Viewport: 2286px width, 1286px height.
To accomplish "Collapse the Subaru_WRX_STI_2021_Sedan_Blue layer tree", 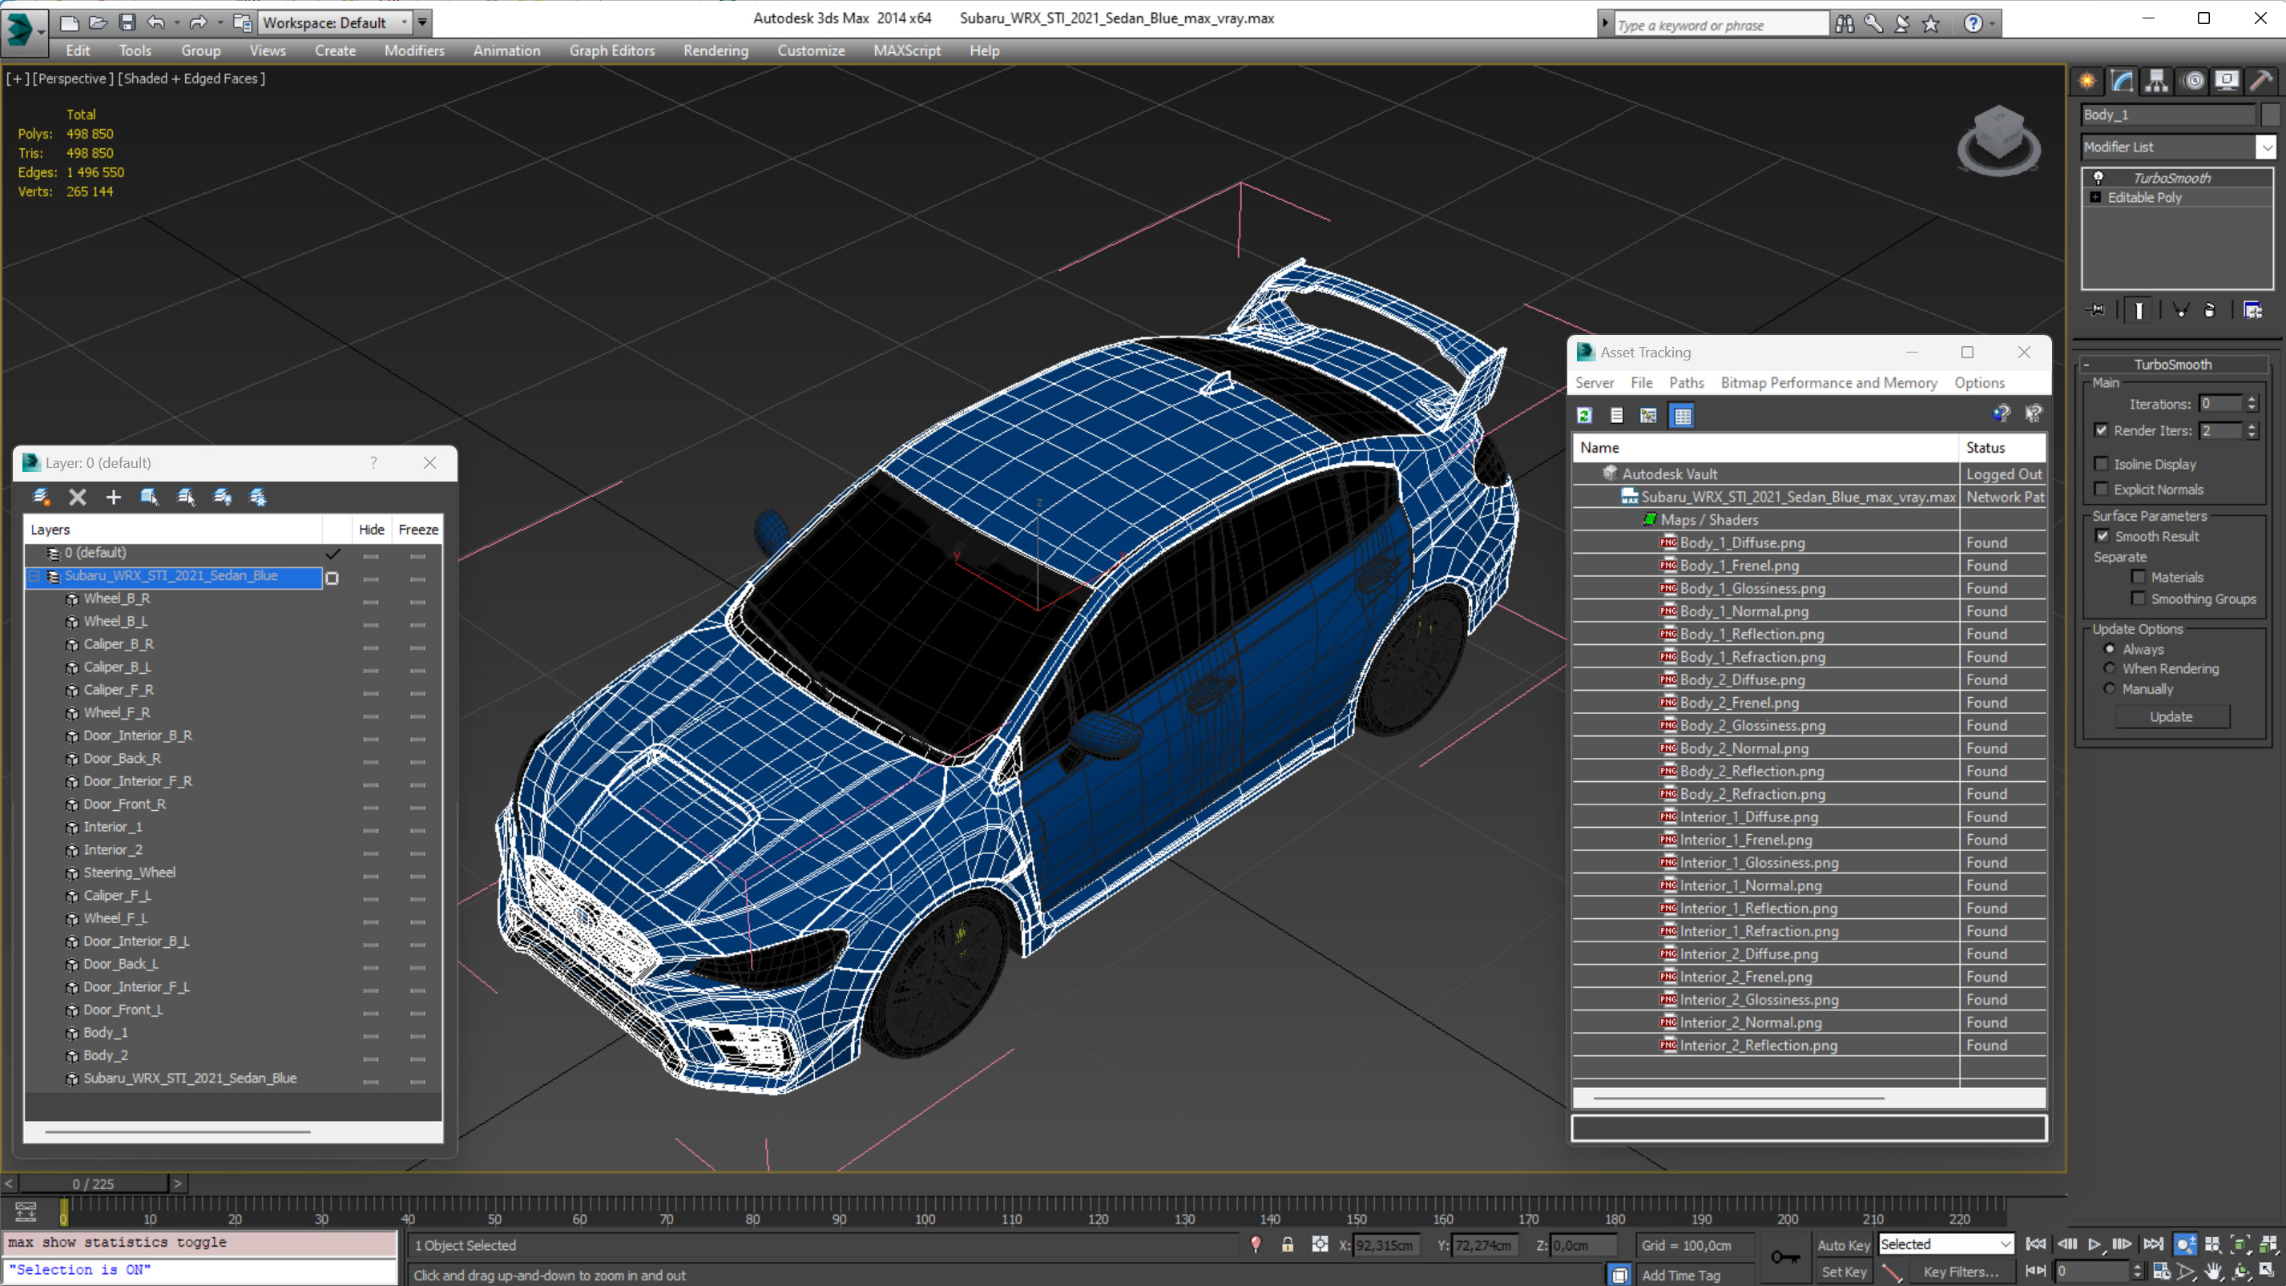I will 34,576.
